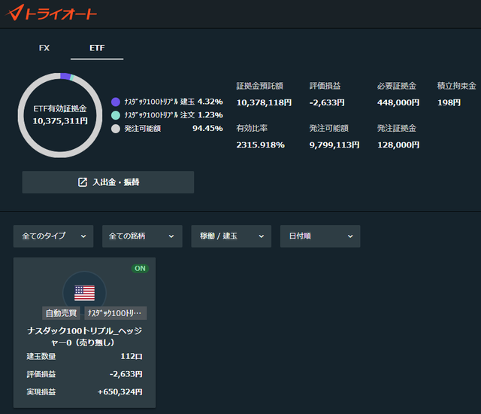Open the 日付順 sort dropdown
The image size is (481, 414).
pyautogui.click(x=320, y=236)
